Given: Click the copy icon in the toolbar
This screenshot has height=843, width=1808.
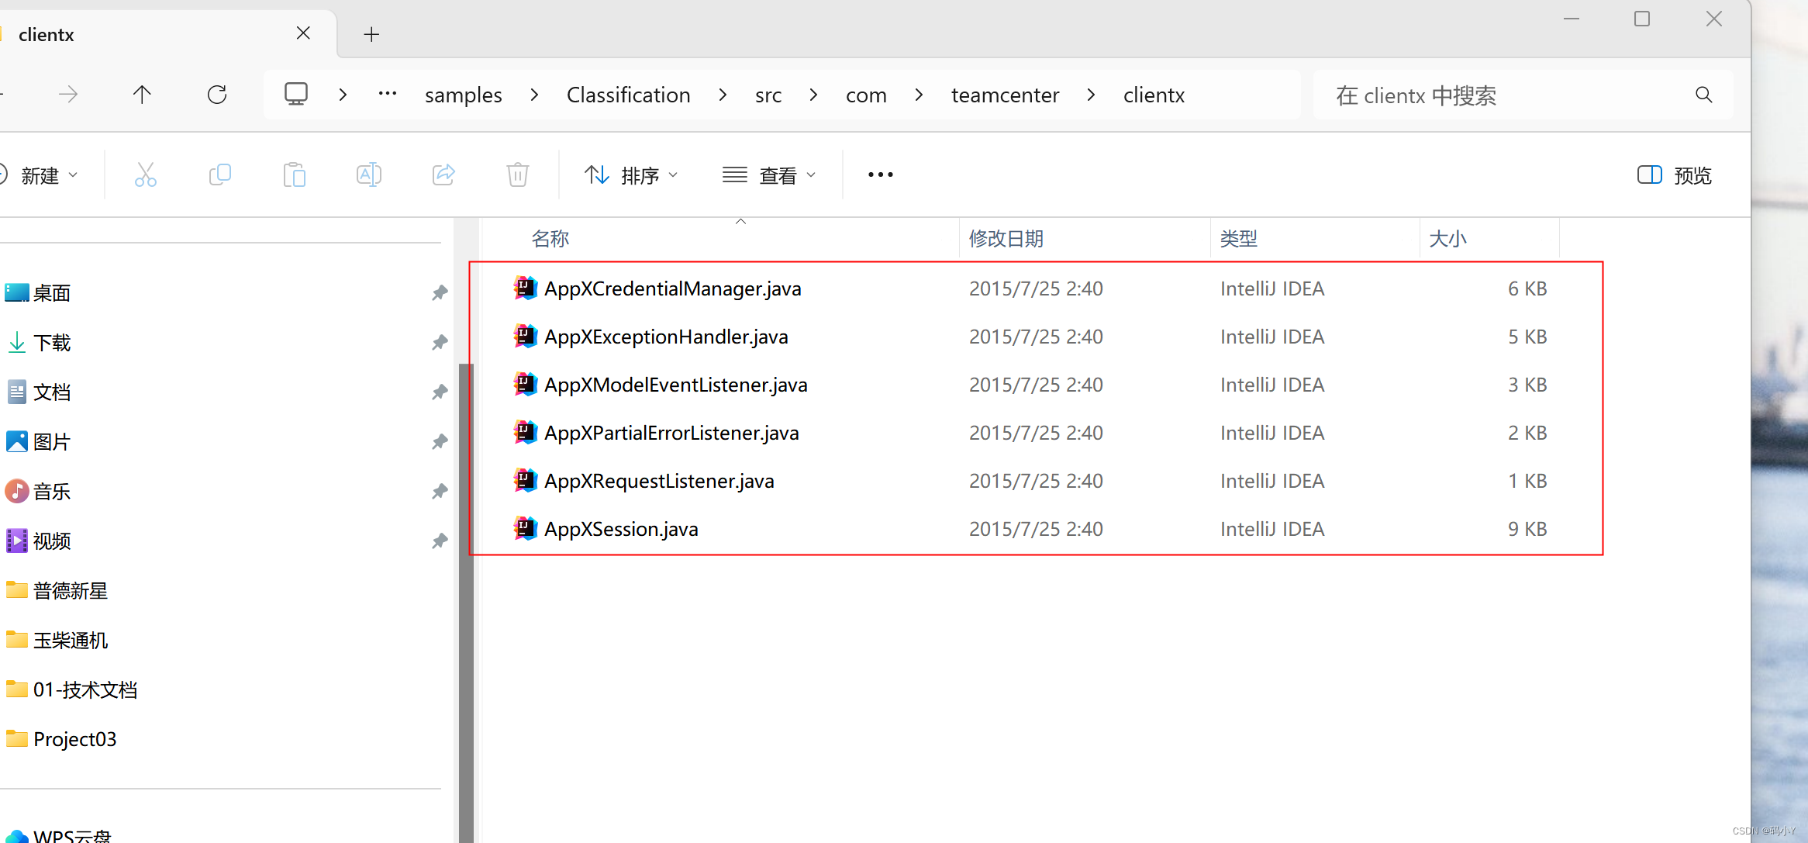Looking at the screenshot, I should coord(220,174).
